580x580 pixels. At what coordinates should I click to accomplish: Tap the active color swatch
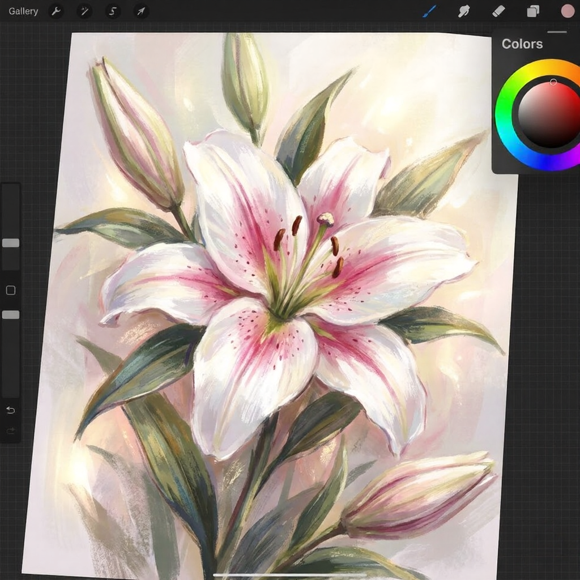pyautogui.click(x=566, y=11)
